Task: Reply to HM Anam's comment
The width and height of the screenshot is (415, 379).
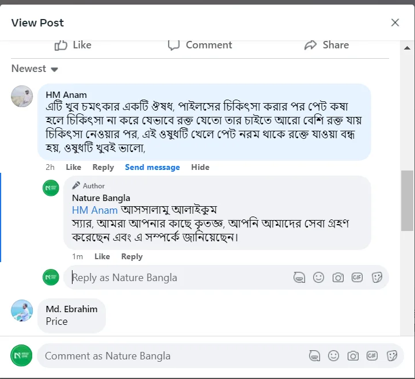Action: pos(103,167)
